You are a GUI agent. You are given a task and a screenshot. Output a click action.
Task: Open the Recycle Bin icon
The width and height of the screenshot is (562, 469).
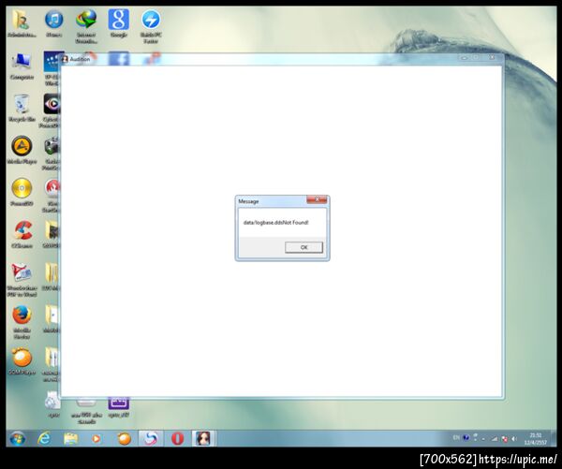pos(22,108)
